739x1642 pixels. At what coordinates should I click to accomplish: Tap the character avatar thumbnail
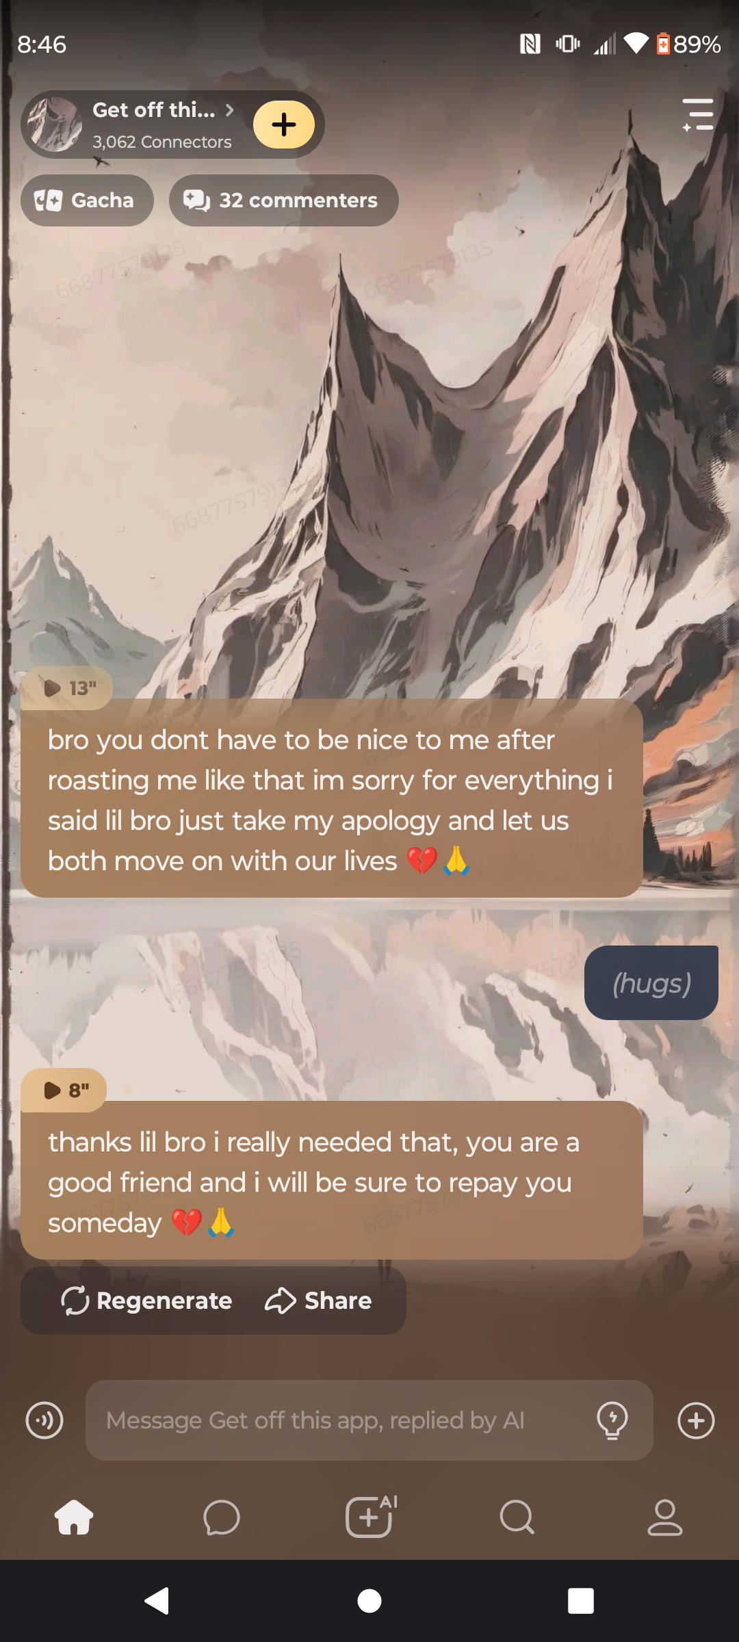click(55, 125)
